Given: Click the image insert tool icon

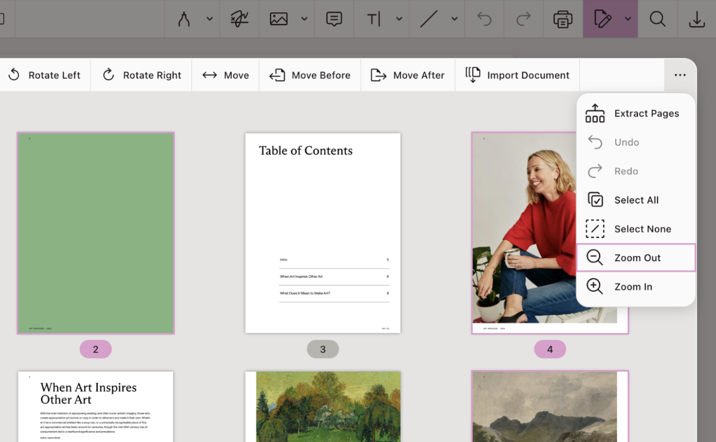Looking at the screenshot, I should 279,19.
